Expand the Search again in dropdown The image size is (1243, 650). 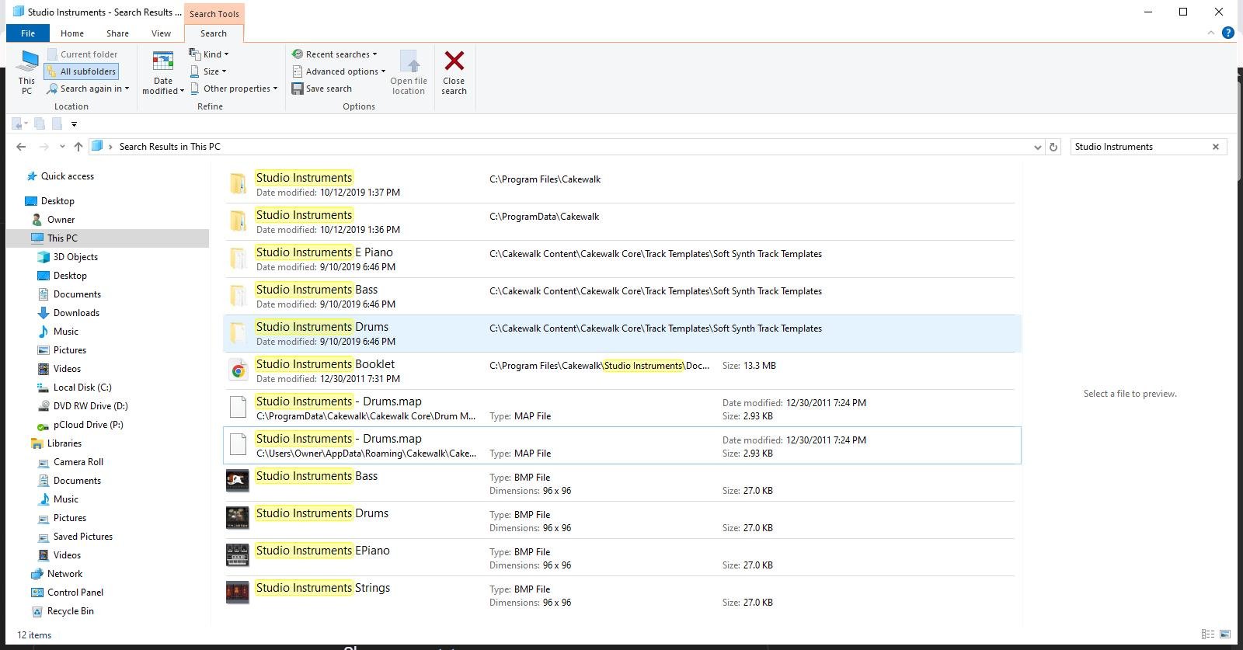click(x=88, y=89)
